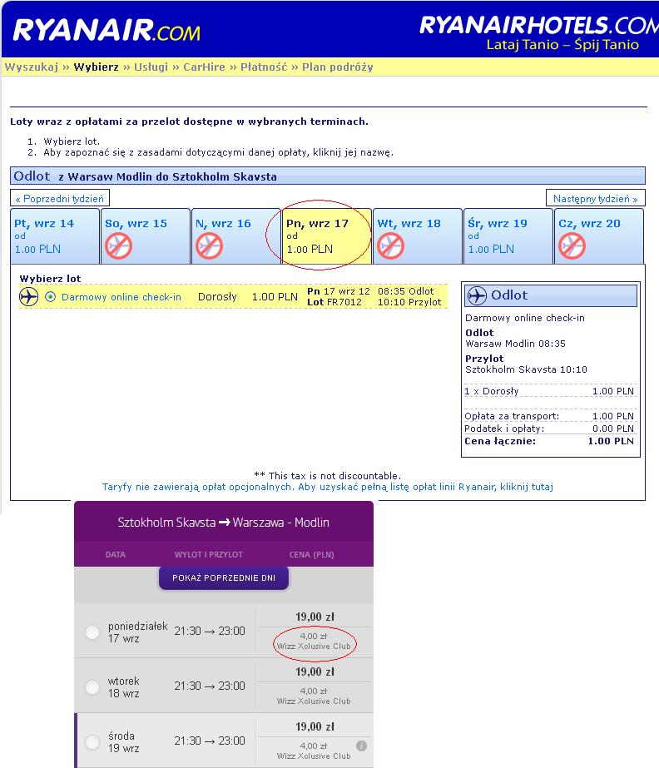The image size is (659, 768).
Task: Click the Następny tydzień button
Action: point(595,198)
